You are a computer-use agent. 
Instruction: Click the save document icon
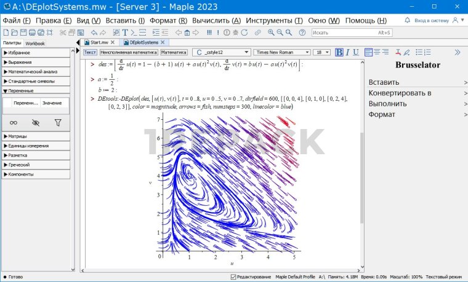pyautogui.click(x=22, y=32)
